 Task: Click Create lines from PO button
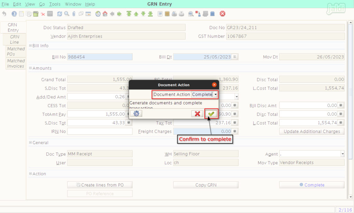(x=100, y=185)
